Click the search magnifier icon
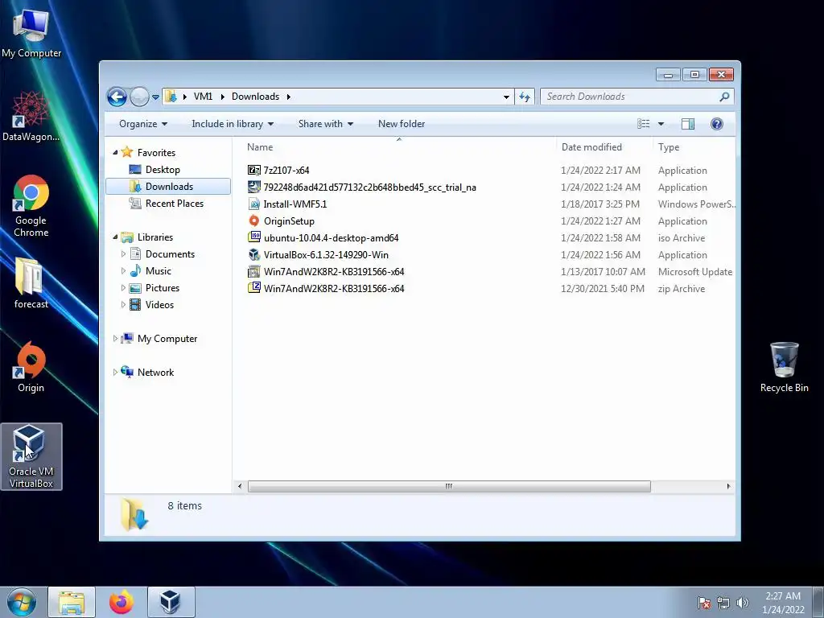Viewport: 824px width, 618px height. coord(725,97)
